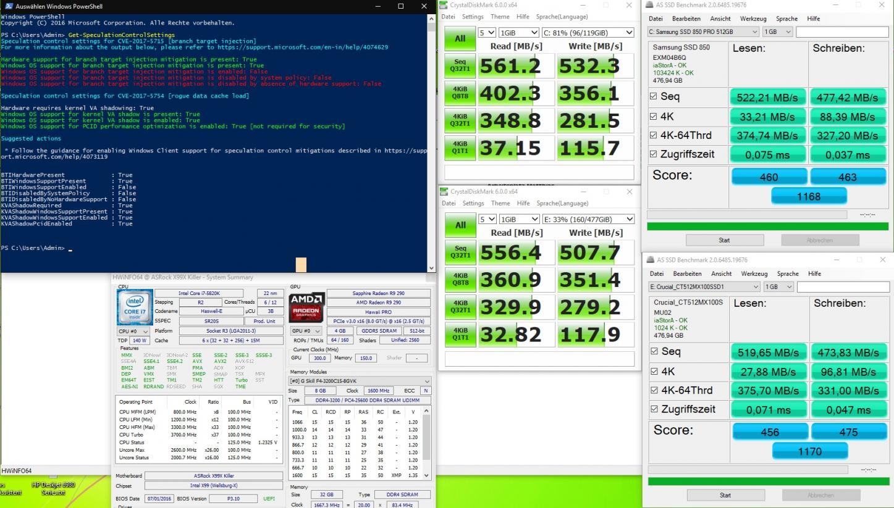Click the 1170 total score in the AS SSD Crucial window
This screenshot has width=894, height=508.
(x=809, y=451)
